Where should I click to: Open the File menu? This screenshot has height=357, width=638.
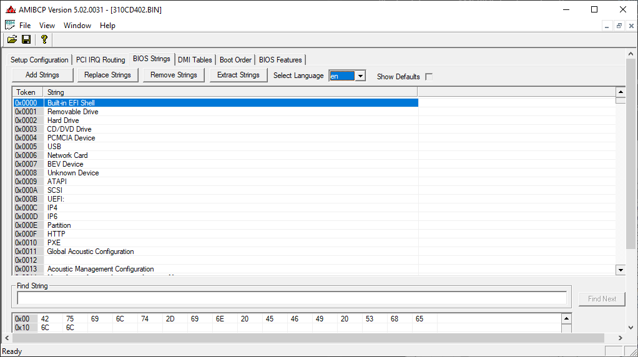[25, 25]
